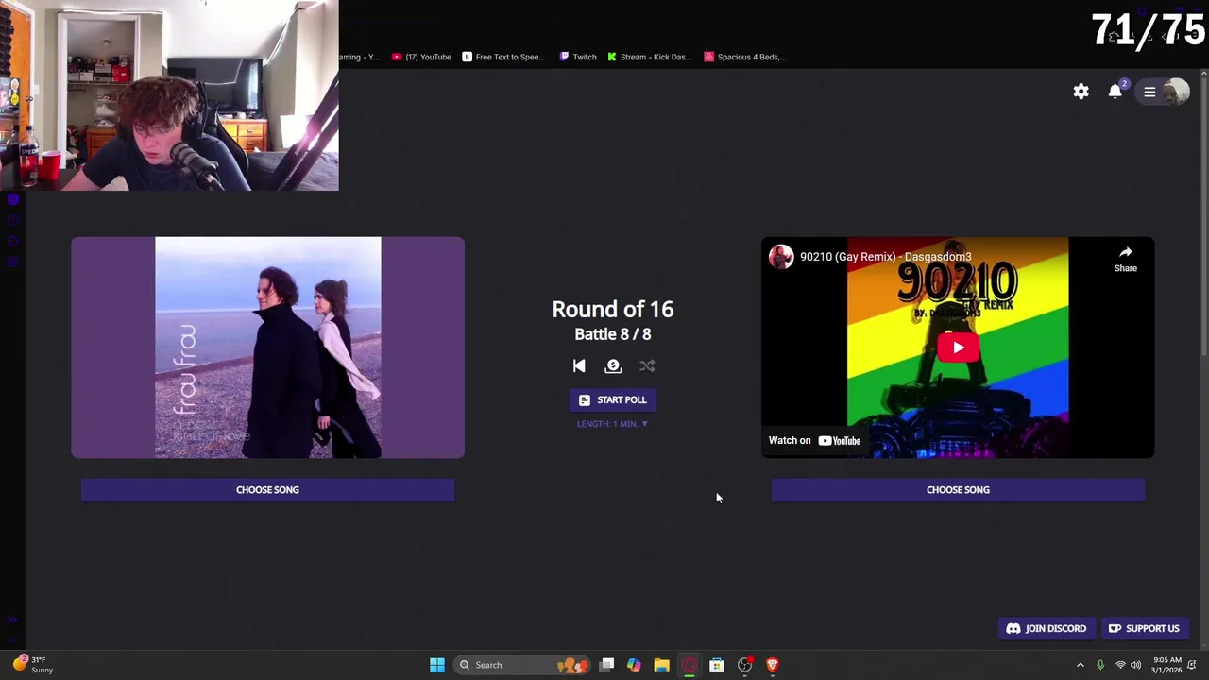Go back to previous battle

pyautogui.click(x=579, y=366)
